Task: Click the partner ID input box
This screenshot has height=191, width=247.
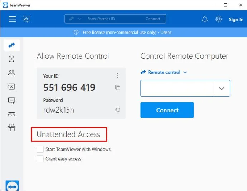Action: pos(177,88)
